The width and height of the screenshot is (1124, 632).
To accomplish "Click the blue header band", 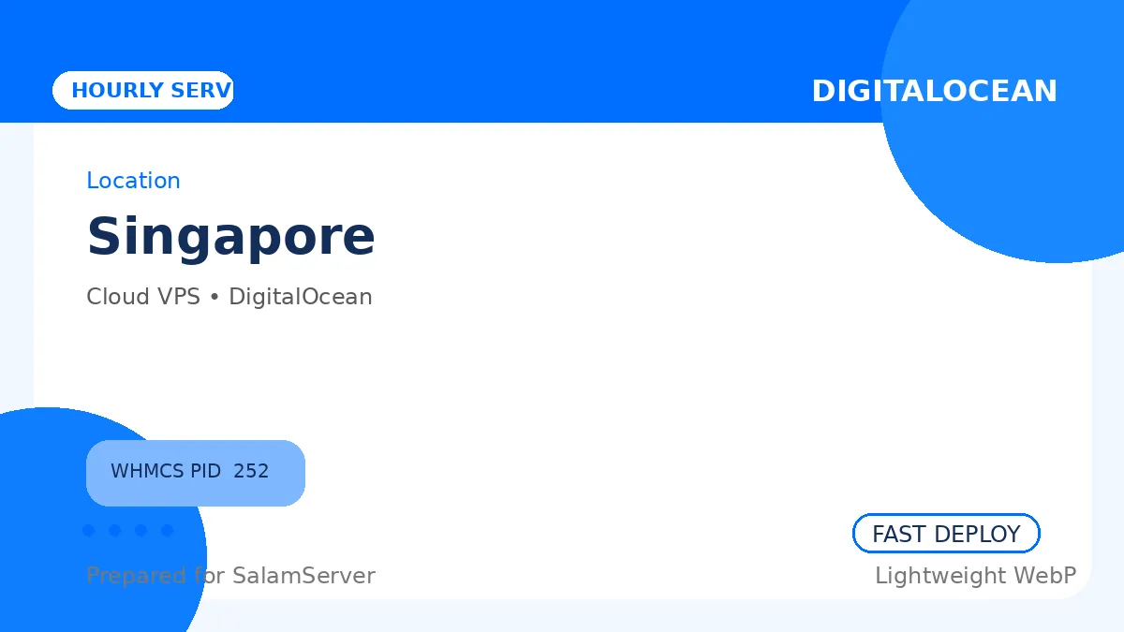I will click(x=468, y=47).
